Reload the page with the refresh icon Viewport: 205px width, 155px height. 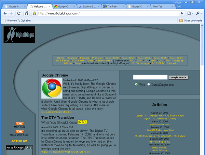coord(19,13)
